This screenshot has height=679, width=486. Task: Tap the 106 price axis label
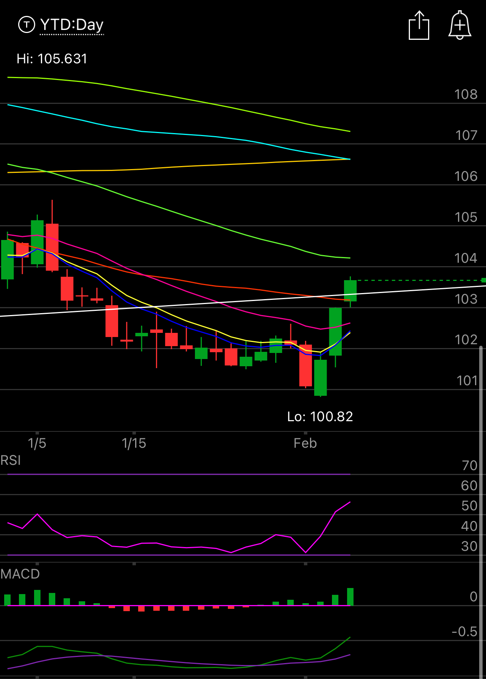tap(466, 176)
